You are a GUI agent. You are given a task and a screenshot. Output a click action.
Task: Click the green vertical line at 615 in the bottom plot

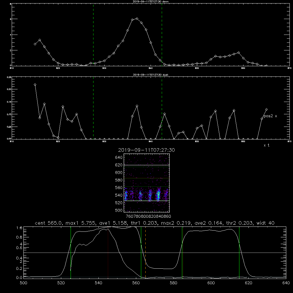pyautogui.click(x=239, y=252)
